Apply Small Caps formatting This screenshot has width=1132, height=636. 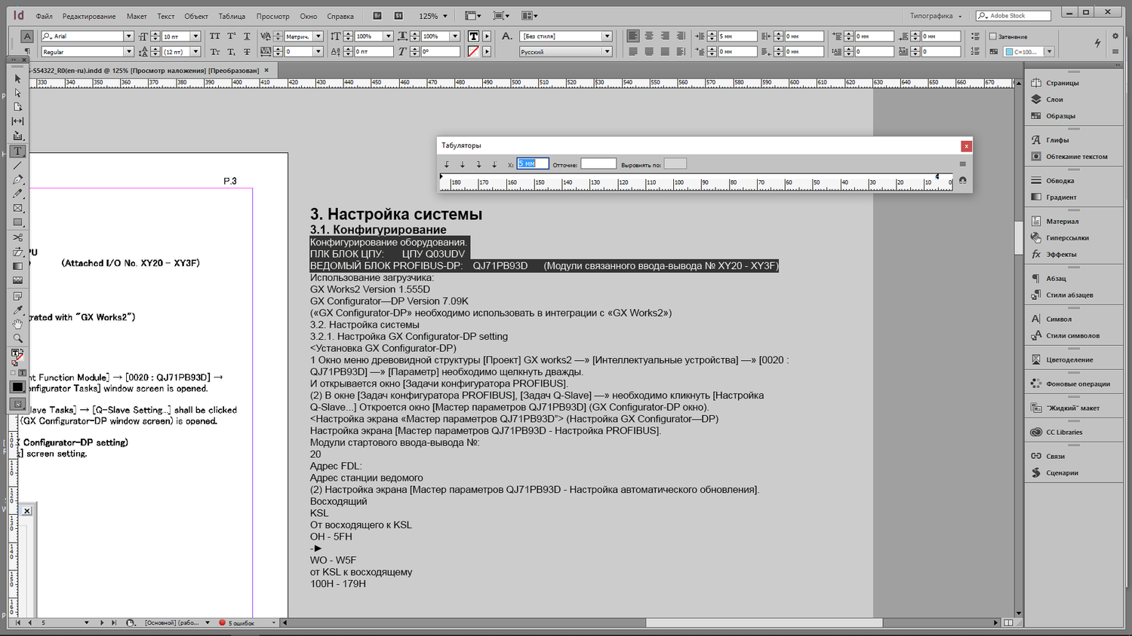tap(215, 52)
